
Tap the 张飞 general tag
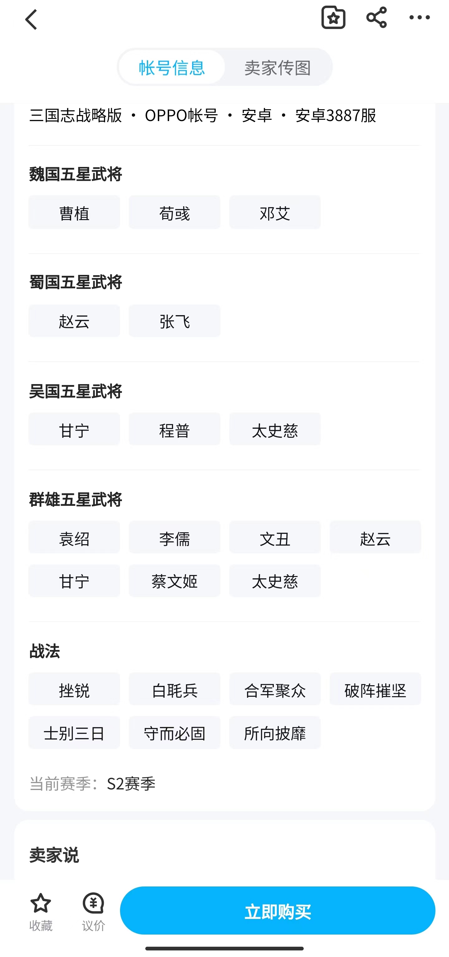[x=175, y=321]
